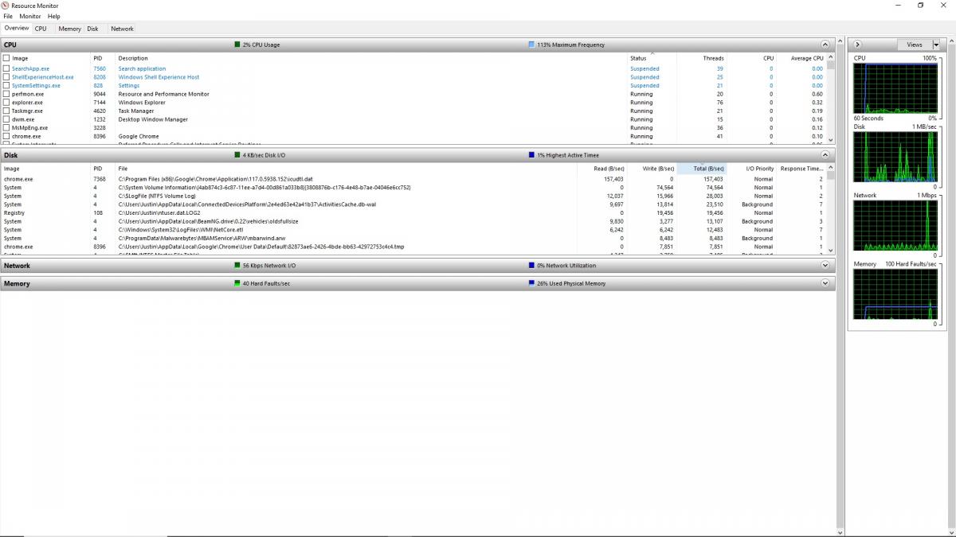Viewport: 956px width, 537px height.
Task: Select the icudtl.dat file path row
Action: tap(413, 179)
